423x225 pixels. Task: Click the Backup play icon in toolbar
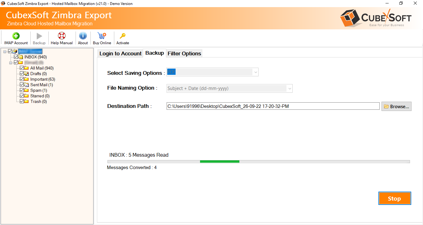[39, 36]
